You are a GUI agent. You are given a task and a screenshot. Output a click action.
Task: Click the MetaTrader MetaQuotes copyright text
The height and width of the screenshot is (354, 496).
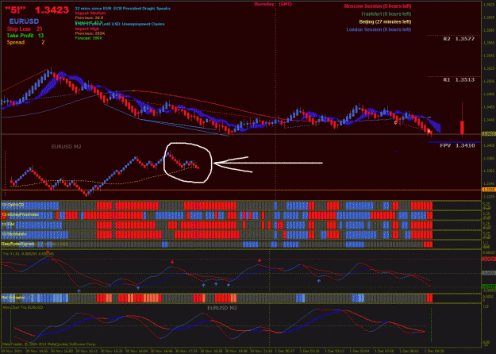pos(49,344)
